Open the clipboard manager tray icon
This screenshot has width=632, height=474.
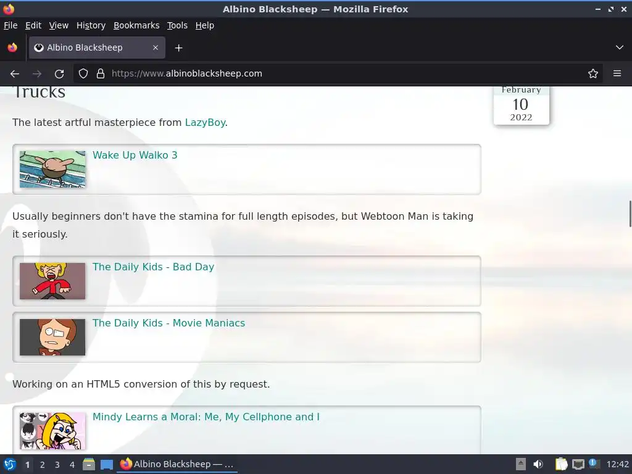click(561, 464)
